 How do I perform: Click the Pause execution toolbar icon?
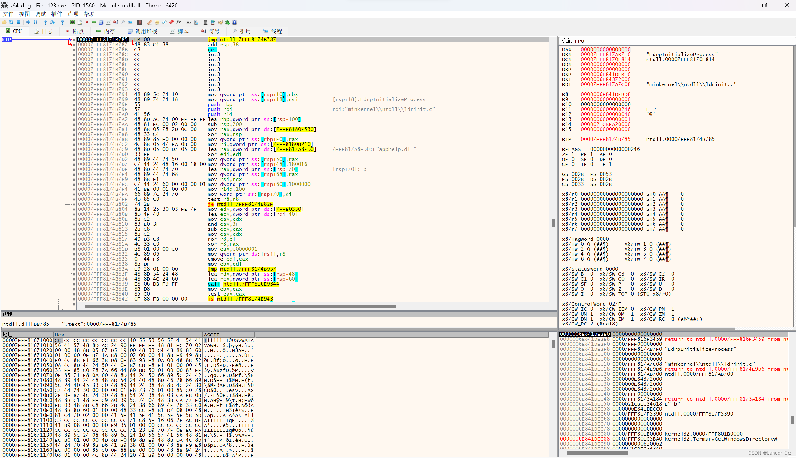36,22
